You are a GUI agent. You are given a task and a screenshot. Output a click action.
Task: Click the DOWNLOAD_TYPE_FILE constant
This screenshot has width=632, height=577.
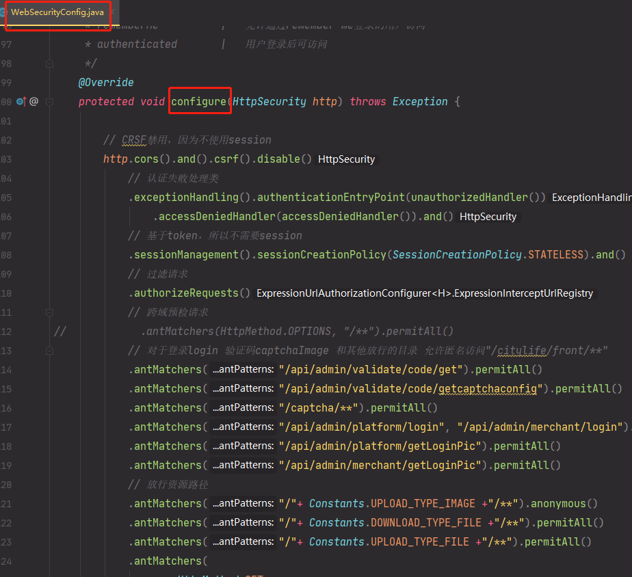tap(426, 522)
